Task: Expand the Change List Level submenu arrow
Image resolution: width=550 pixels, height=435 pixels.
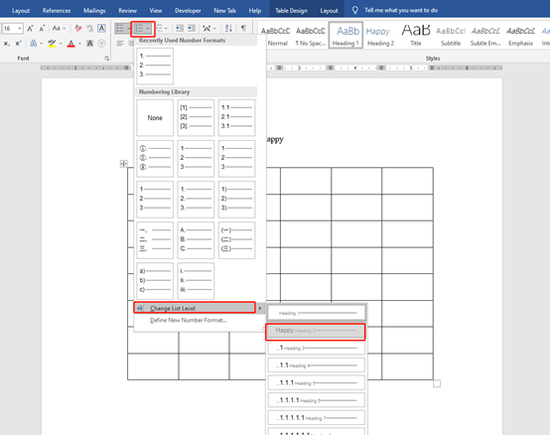Action: (260, 308)
